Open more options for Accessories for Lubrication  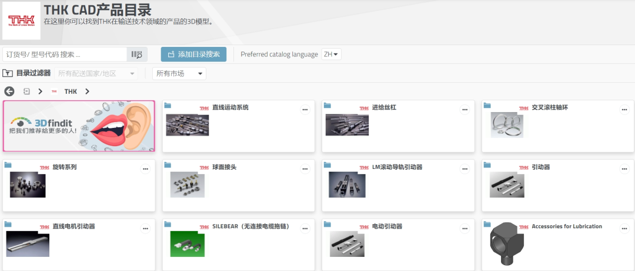point(624,228)
